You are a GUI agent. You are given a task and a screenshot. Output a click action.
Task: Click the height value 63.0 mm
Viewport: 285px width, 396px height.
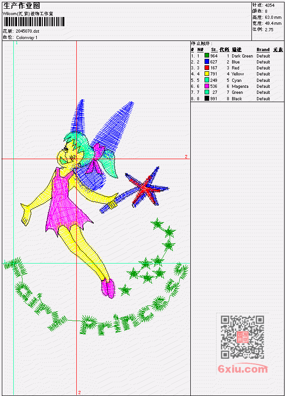tap(273, 17)
